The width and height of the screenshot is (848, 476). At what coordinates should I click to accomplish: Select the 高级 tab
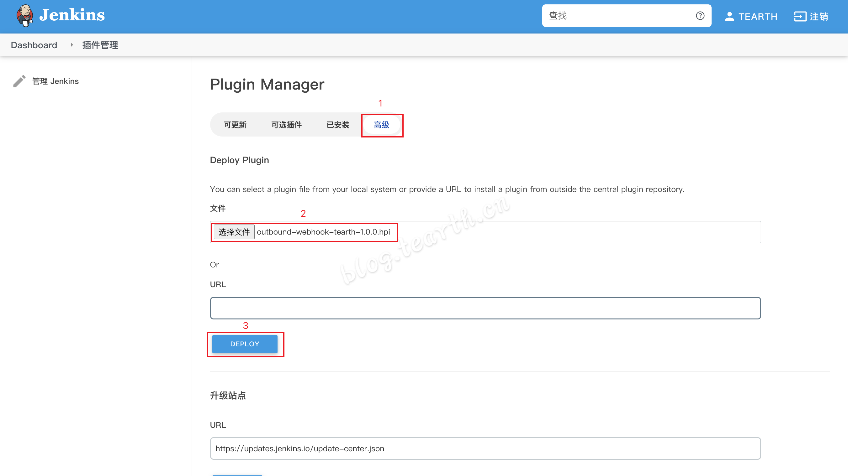382,125
